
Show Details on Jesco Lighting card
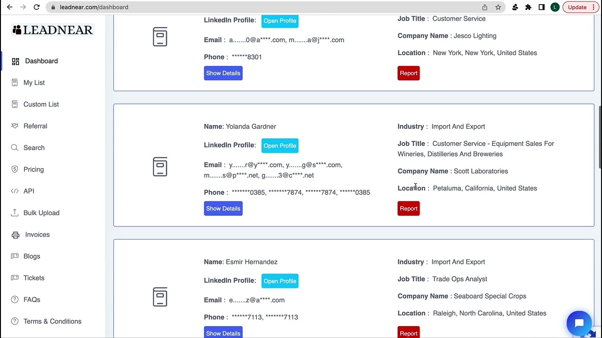pos(223,73)
